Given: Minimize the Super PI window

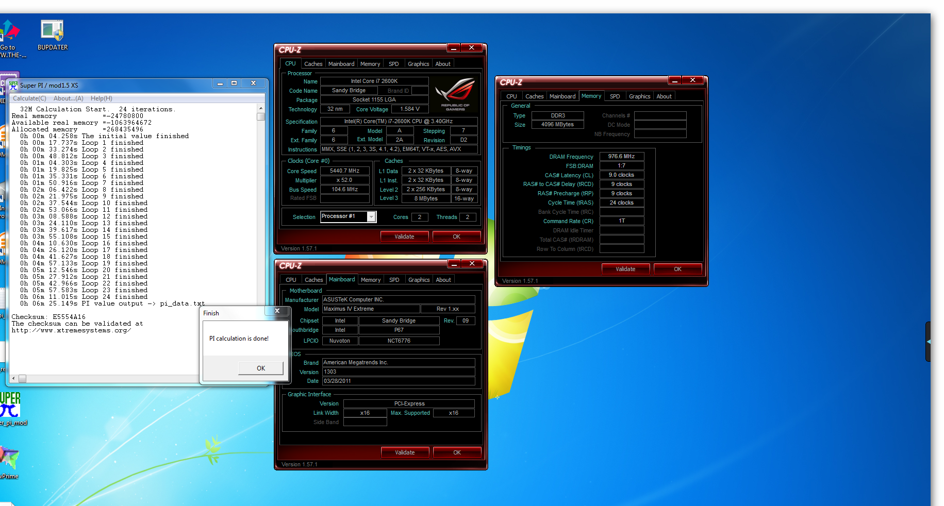Looking at the screenshot, I should [x=220, y=83].
